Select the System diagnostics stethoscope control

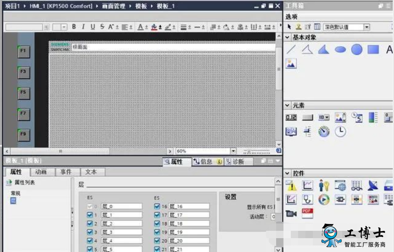pyautogui.click(x=307, y=200)
